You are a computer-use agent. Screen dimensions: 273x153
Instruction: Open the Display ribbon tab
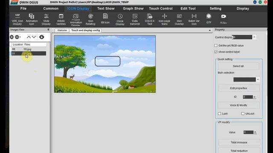tap(243, 8)
